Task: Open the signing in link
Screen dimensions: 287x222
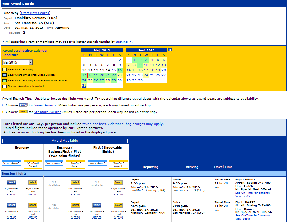Action: pos(124,42)
